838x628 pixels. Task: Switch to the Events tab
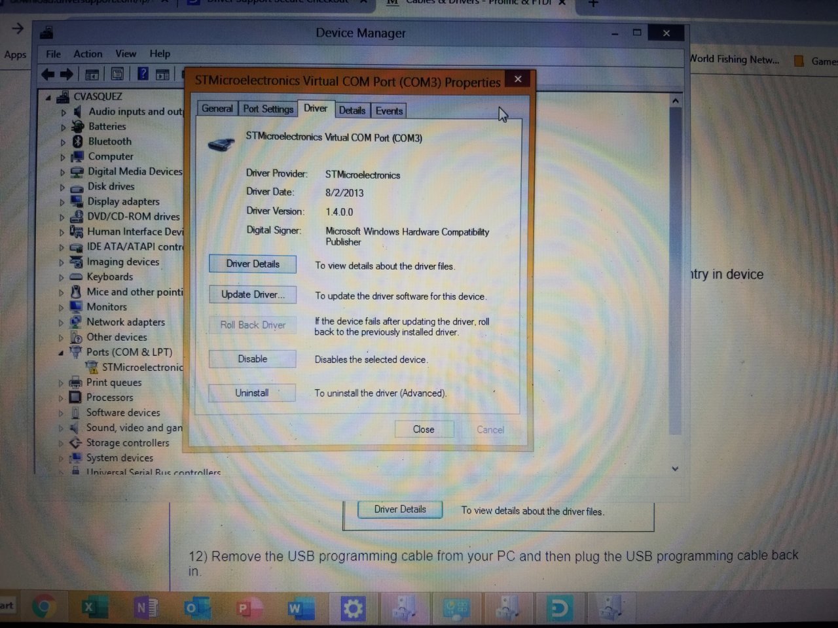[x=390, y=111]
